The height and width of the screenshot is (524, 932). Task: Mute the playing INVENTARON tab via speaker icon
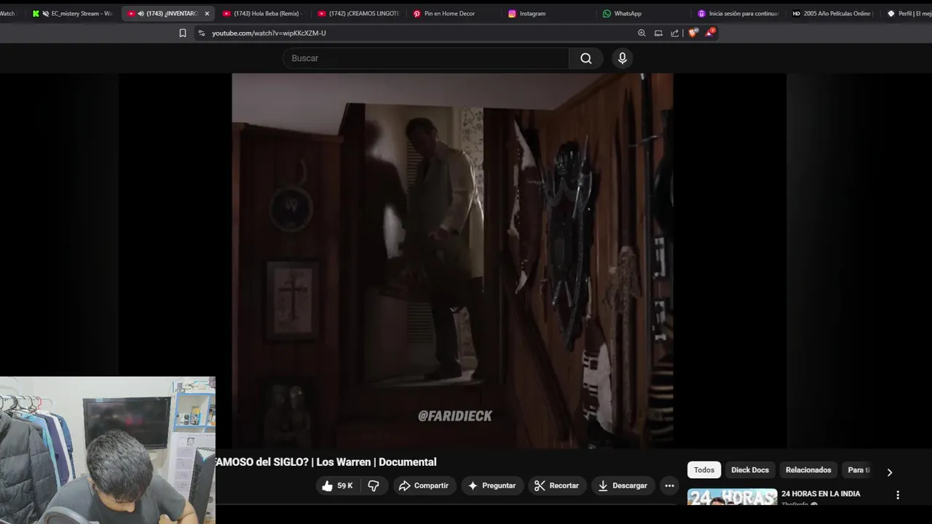coord(141,14)
